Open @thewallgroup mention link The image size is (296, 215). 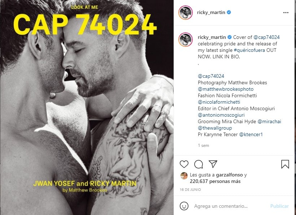(215, 128)
